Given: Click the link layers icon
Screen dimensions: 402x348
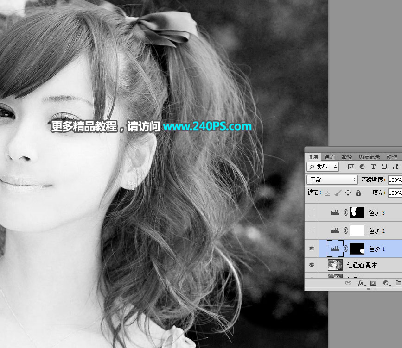Looking at the screenshot, I should (x=348, y=283).
